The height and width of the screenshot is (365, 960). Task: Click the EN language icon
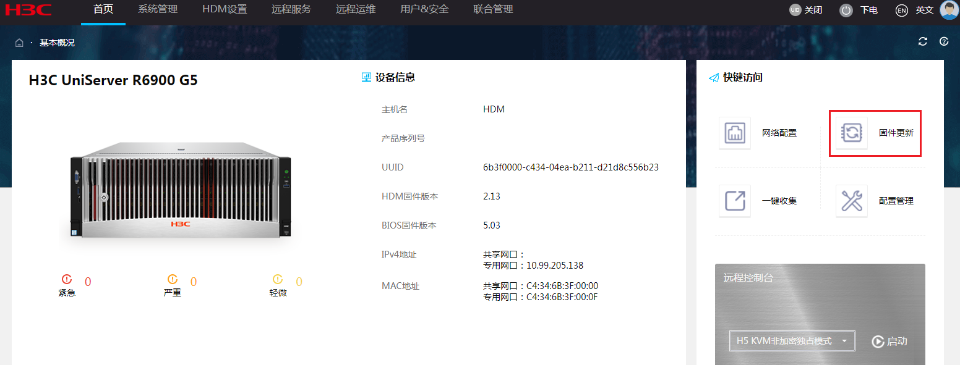(x=902, y=10)
